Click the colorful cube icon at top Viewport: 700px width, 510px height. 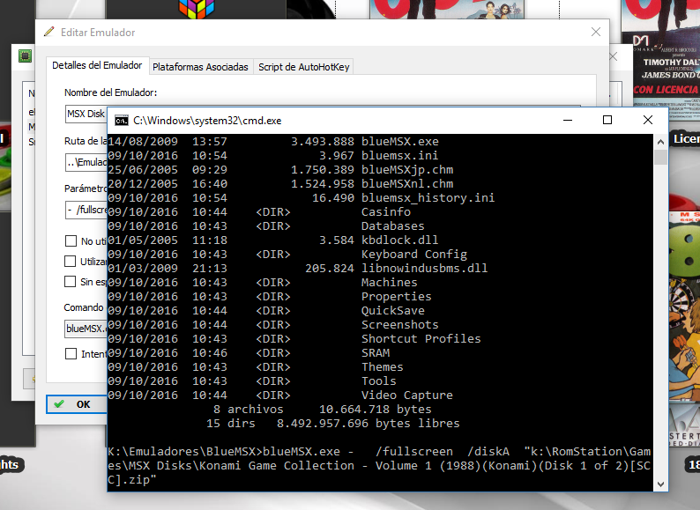point(197,9)
